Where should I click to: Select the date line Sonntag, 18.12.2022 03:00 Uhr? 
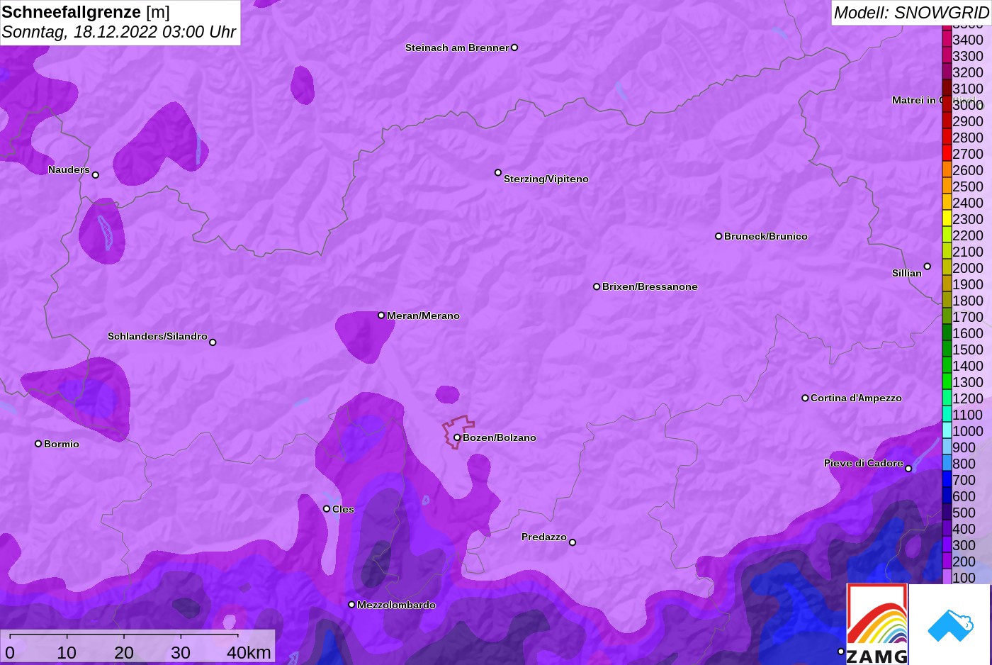119,32
